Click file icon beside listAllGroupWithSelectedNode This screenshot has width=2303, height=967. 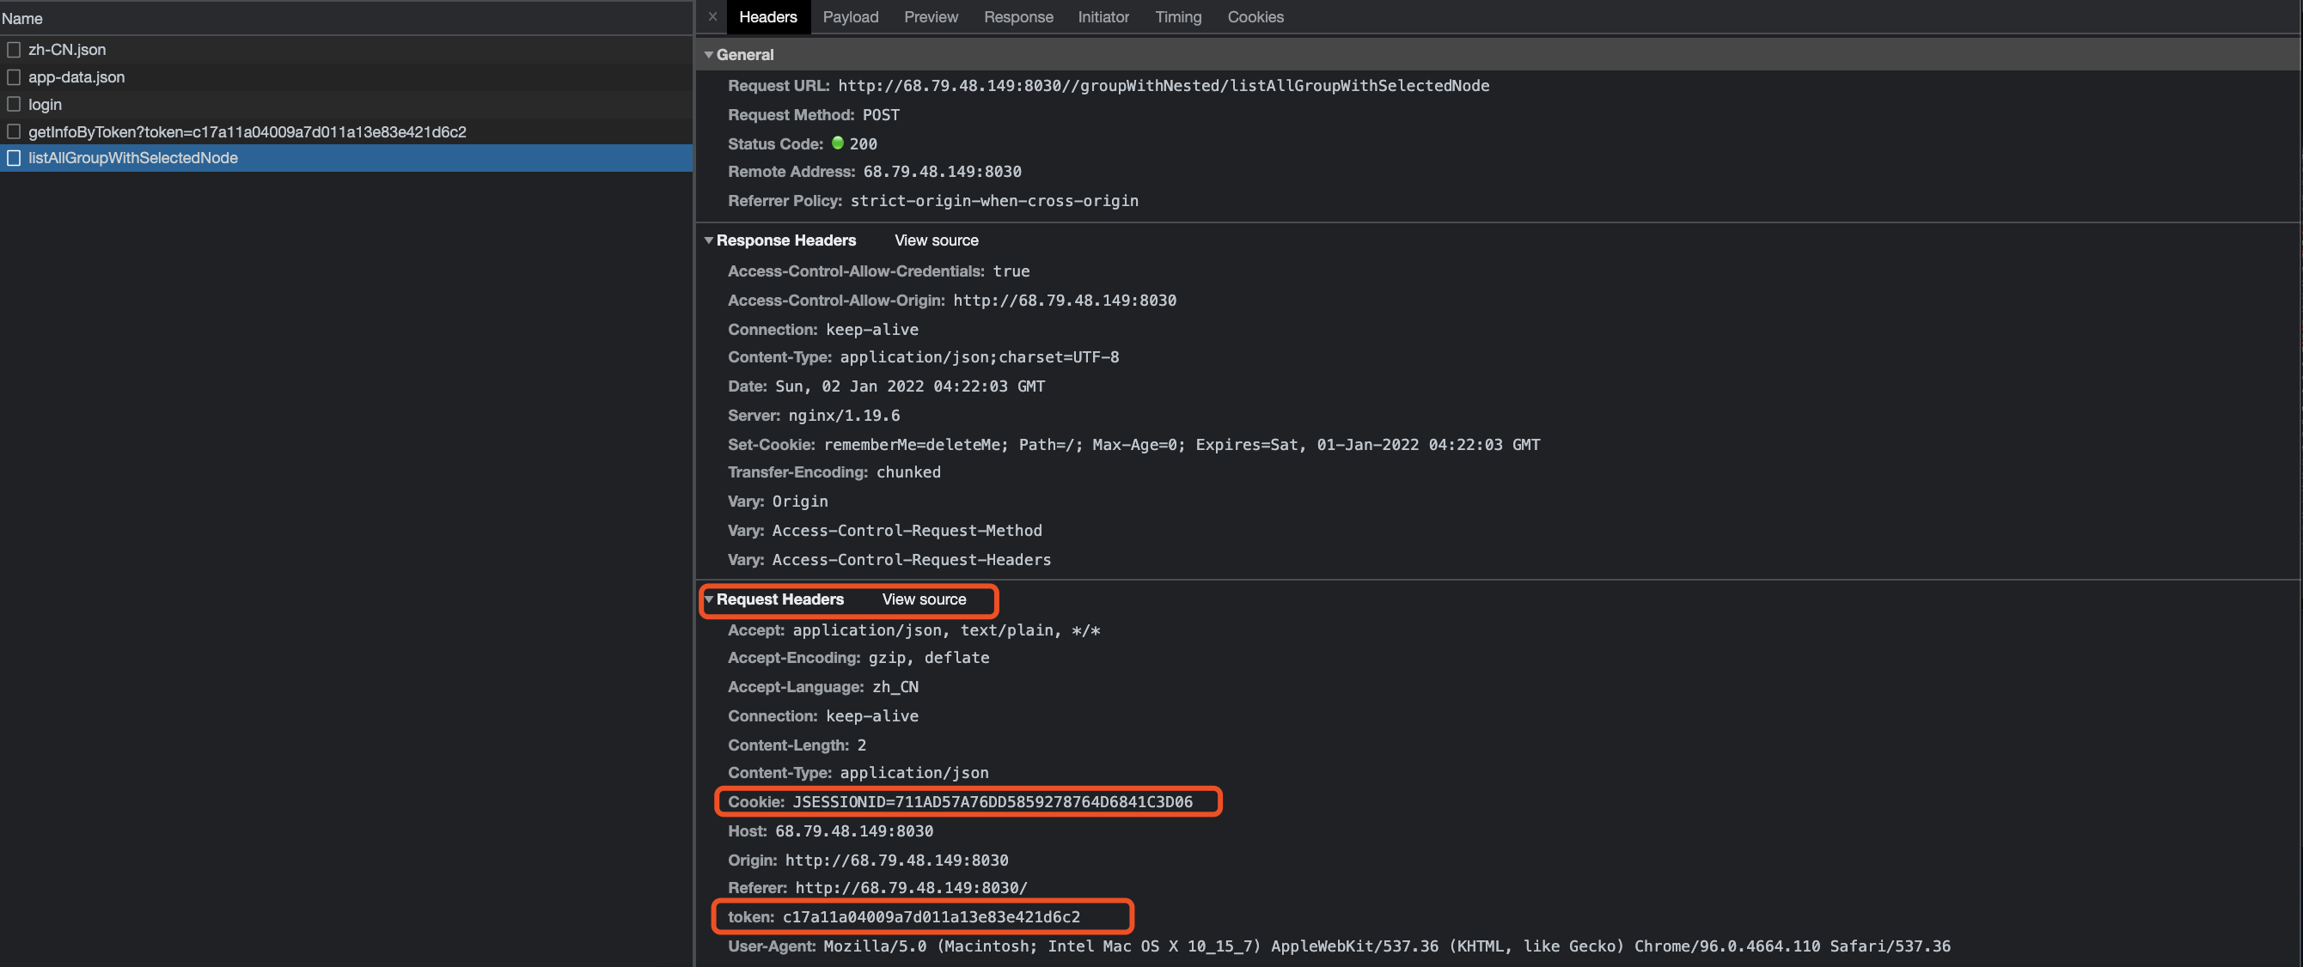[x=14, y=158]
